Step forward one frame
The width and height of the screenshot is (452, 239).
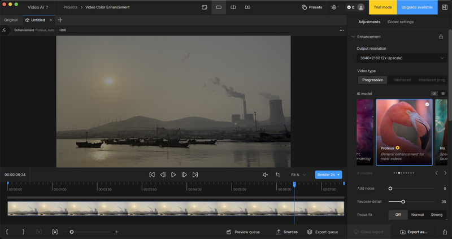point(184,175)
